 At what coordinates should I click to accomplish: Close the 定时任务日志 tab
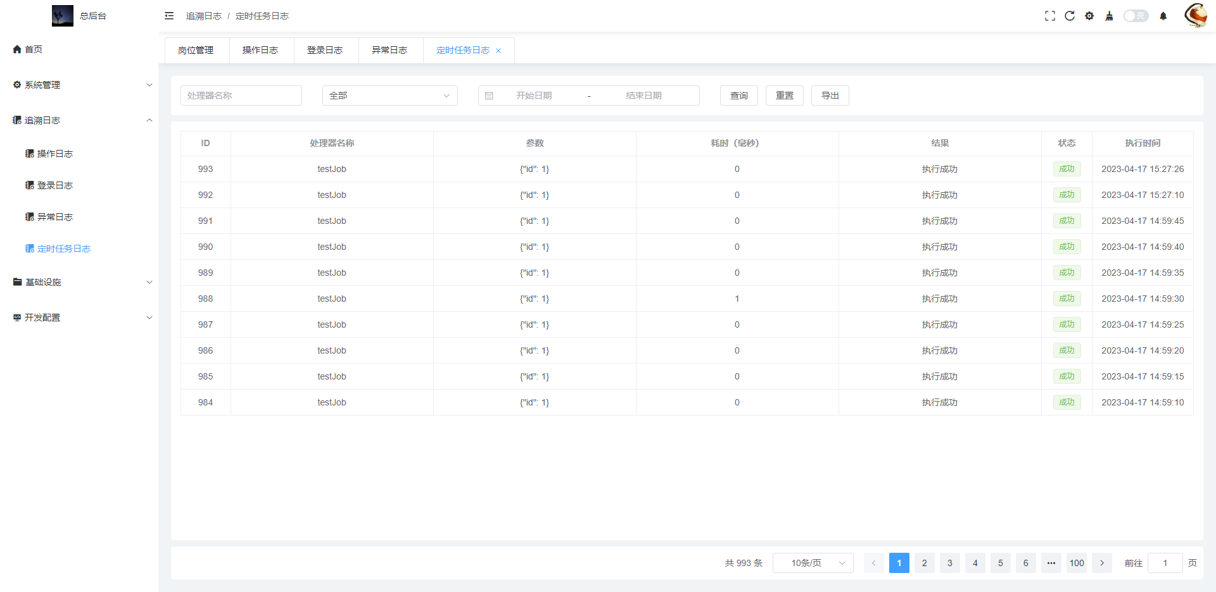click(x=498, y=51)
